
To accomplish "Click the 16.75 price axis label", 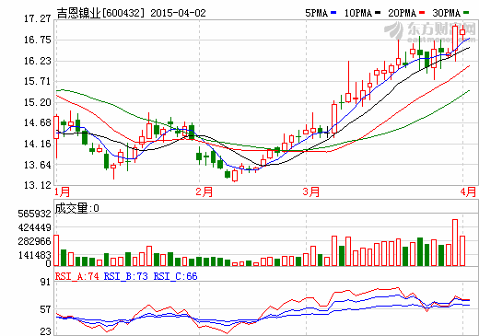I will click(x=38, y=40).
